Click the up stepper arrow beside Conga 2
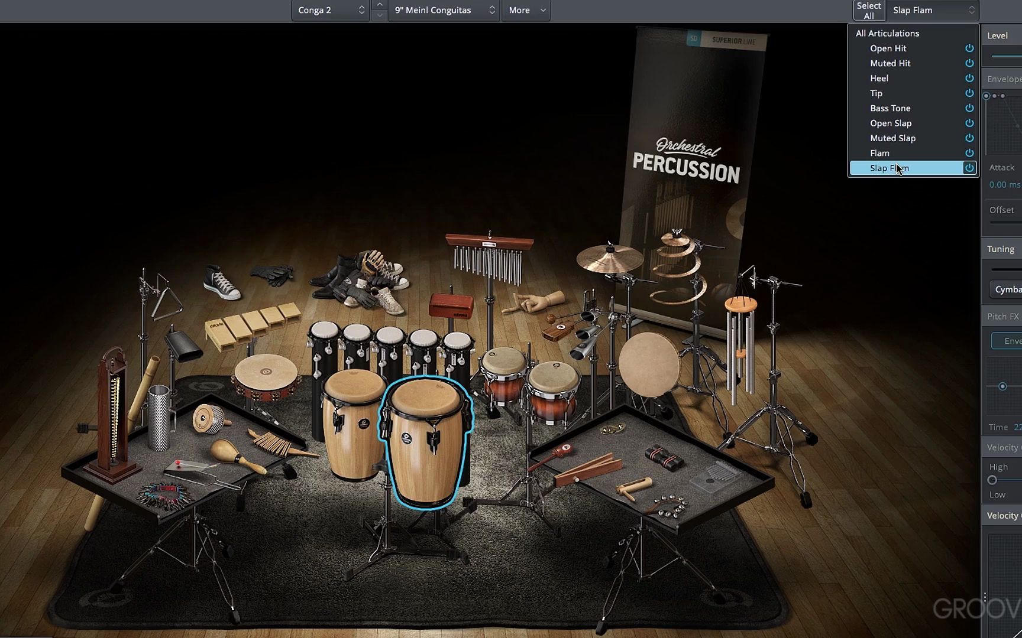 [x=379, y=6]
